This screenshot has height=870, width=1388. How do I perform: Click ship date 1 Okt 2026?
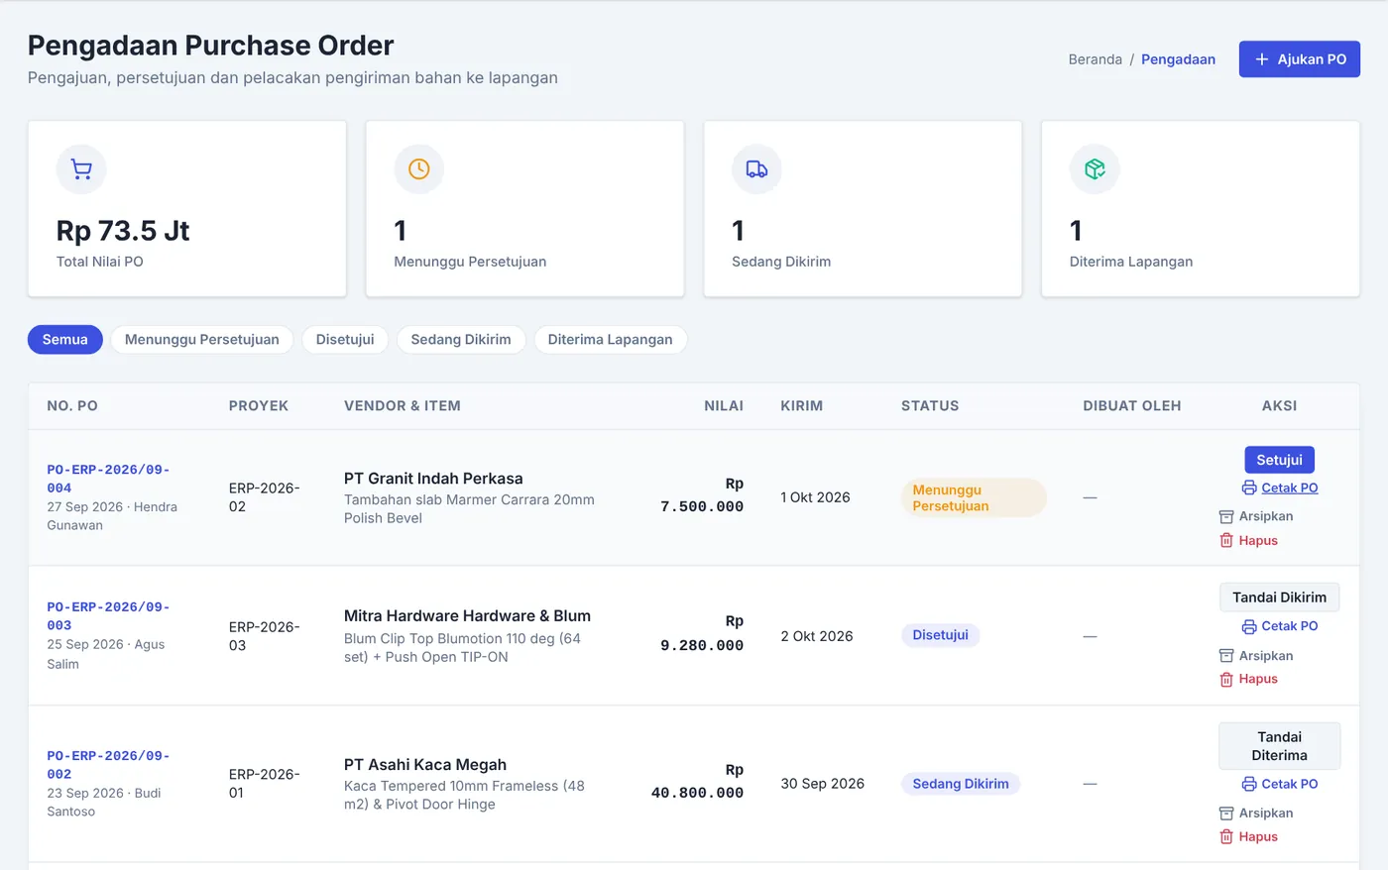point(815,497)
